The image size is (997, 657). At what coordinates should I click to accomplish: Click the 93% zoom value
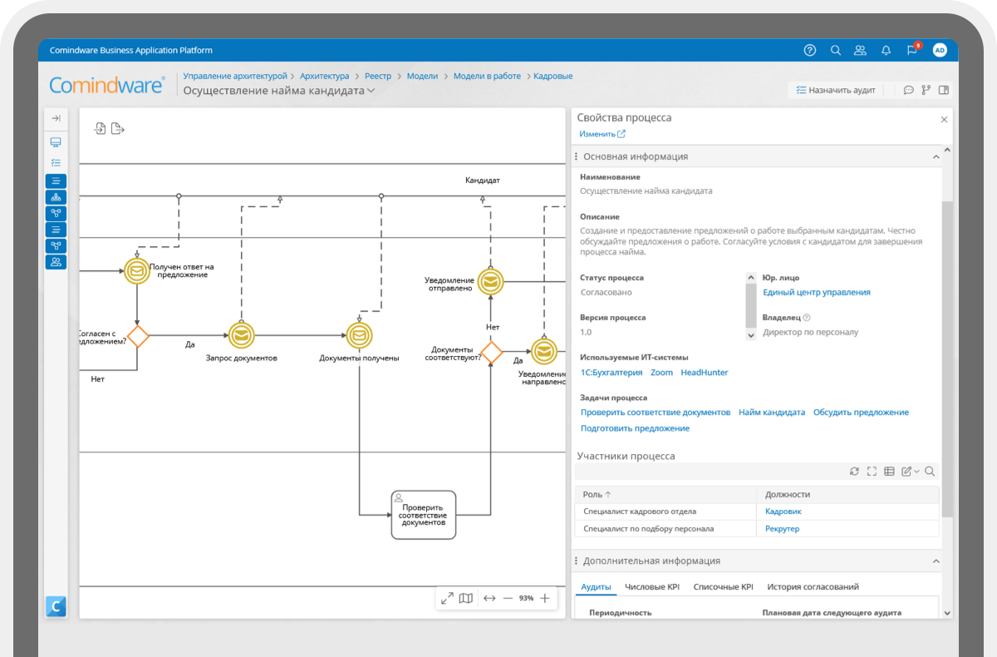(x=526, y=598)
